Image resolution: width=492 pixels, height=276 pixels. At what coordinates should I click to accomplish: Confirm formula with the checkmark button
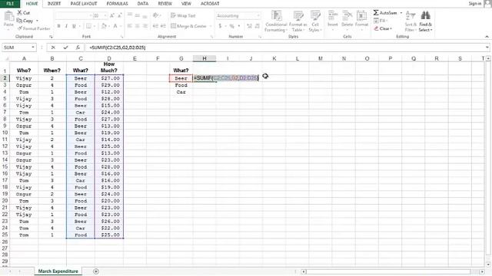[65, 48]
